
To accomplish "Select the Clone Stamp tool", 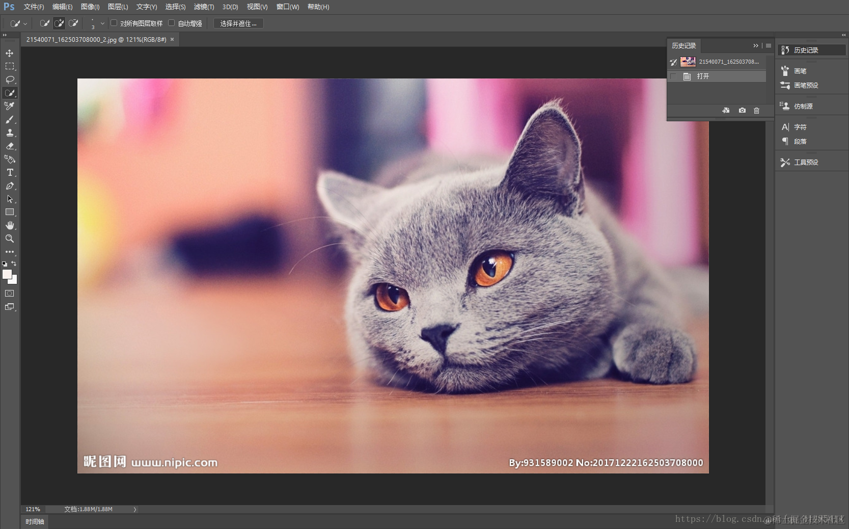I will [10, 133].
